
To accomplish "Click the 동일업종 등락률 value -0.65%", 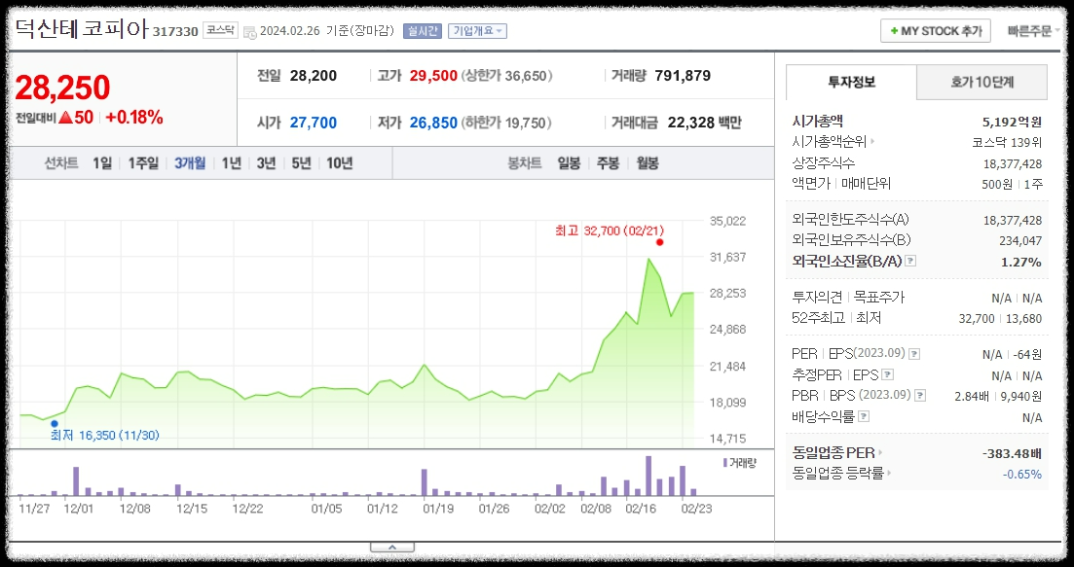I will click(1022, 474).
